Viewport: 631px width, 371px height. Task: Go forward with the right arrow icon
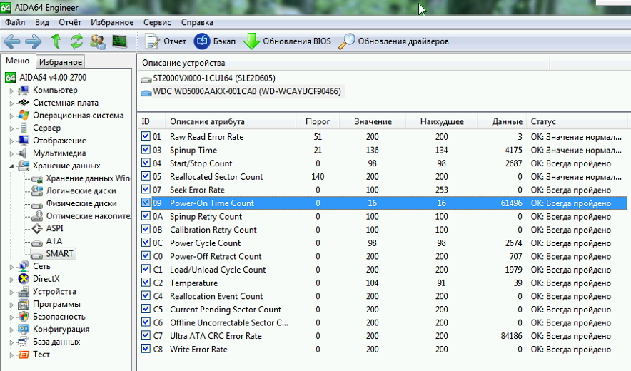pos(33,41)
